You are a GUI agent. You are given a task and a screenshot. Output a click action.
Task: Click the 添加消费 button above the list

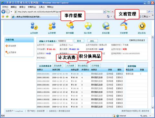point(58,65)
